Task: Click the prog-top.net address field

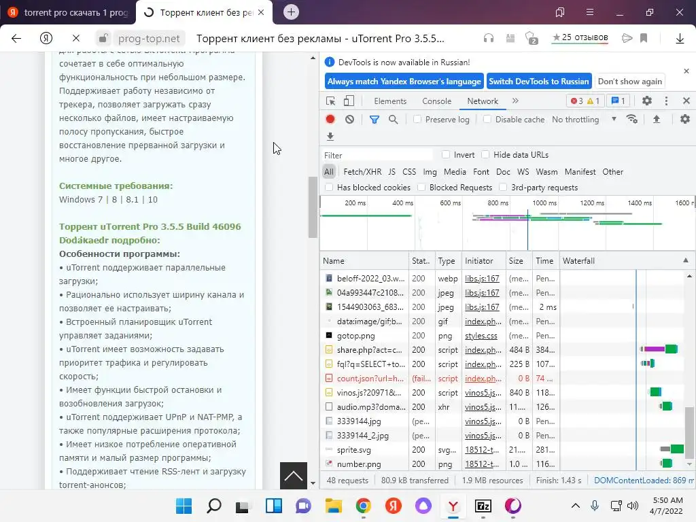Action: (149, 39)
